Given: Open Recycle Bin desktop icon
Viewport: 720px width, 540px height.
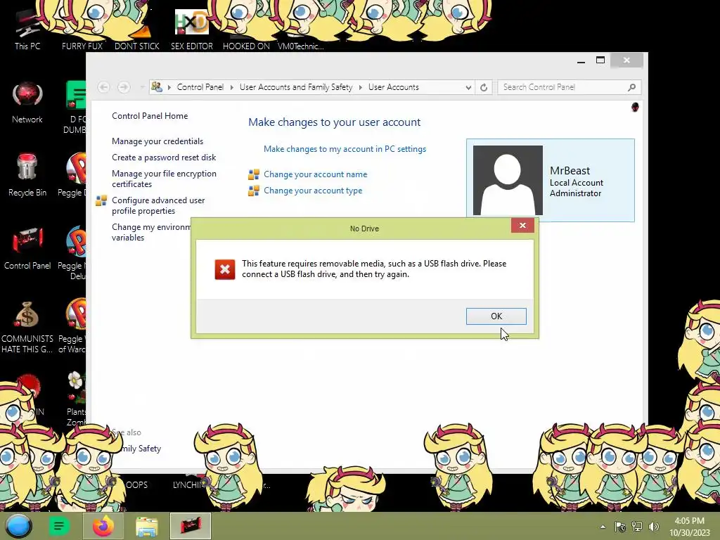Looking at the screenshot, I should coord(27,175).
